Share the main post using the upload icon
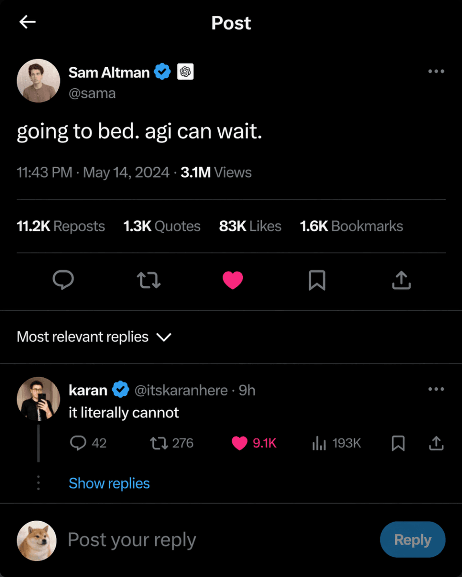This screenshot has height=577, width=462. [x=401, y=280]
